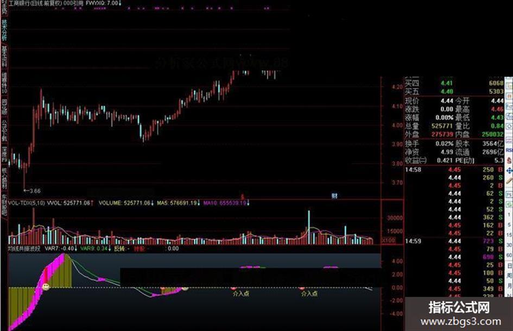Viewport: 513px width, 331px height.
Task: Click the 买五 4.40 bid row
Action: click(x=454, y=91)
